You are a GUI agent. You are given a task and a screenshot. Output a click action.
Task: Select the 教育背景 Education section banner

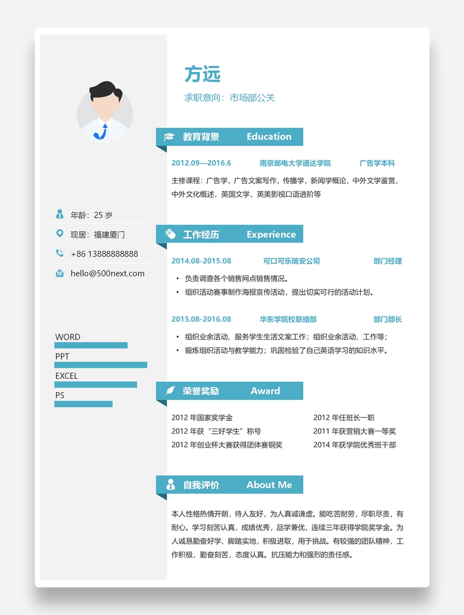pyautogui.click(x=229, y=137)
